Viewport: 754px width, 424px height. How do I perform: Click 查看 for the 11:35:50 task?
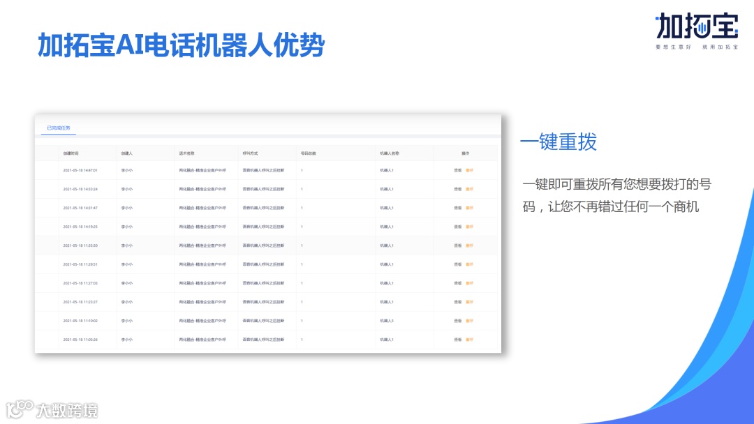click(458, 245)
